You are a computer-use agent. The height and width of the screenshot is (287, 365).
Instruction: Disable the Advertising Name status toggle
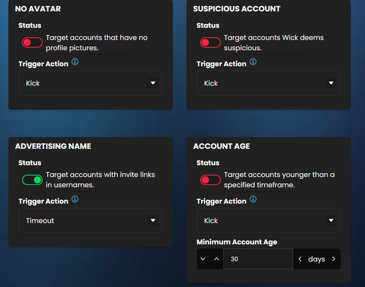pos(32,180)
